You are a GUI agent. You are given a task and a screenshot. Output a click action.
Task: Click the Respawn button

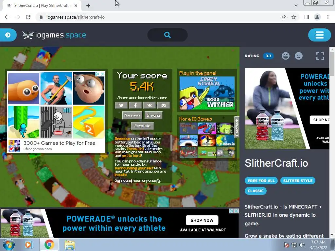(132, 115)
